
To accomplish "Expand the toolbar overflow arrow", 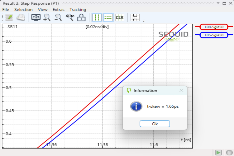I will click(x=144, y=21).
